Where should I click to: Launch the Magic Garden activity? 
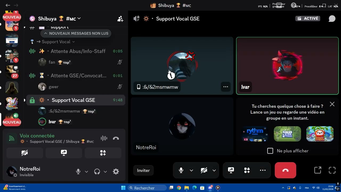point(320,134)
